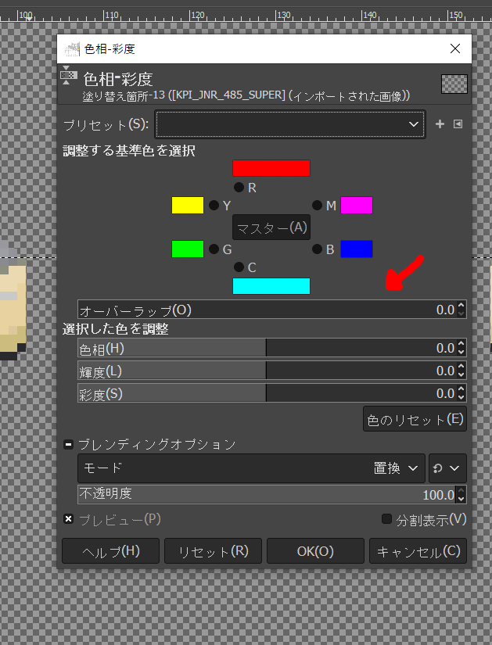Image resolution: width=492 pixels, height=645 pixels.
Task: Select the R red radio button
Action: 239,188
